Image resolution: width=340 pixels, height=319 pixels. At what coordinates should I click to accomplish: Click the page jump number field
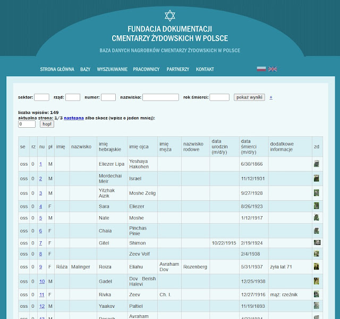coord(27,124)
